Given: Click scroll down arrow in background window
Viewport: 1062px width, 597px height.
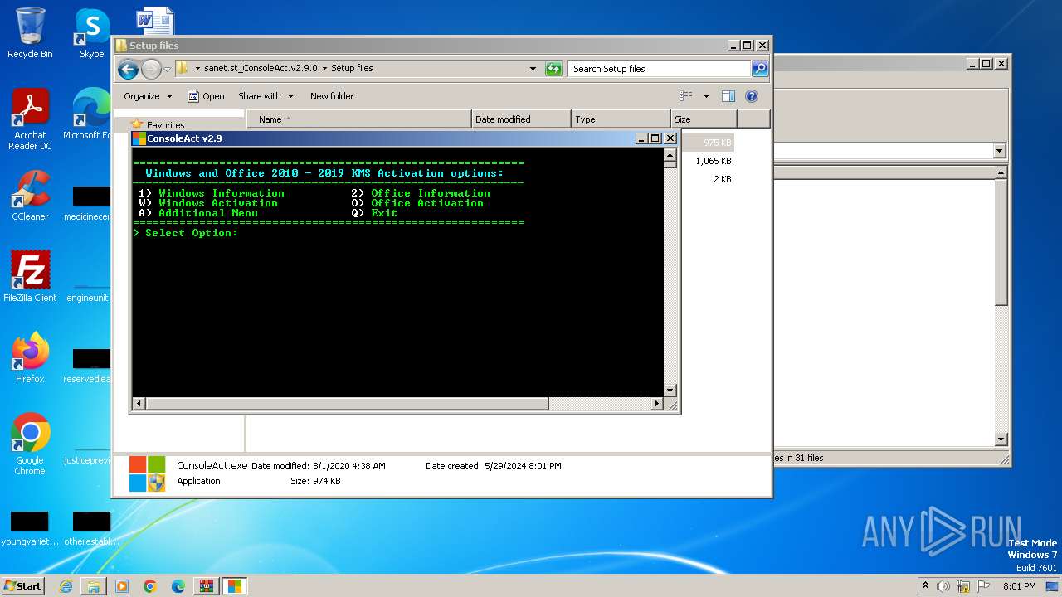Looking at the screenshot, I should coord(1001,439).
